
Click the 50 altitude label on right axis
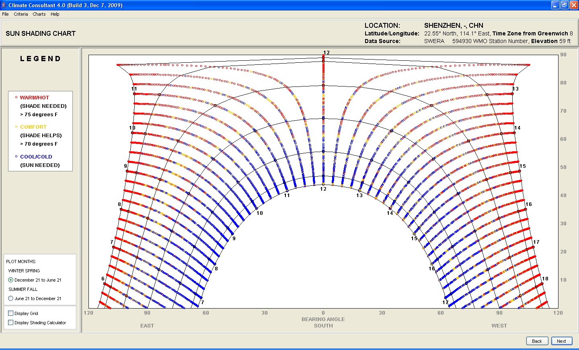coord(563,167)
